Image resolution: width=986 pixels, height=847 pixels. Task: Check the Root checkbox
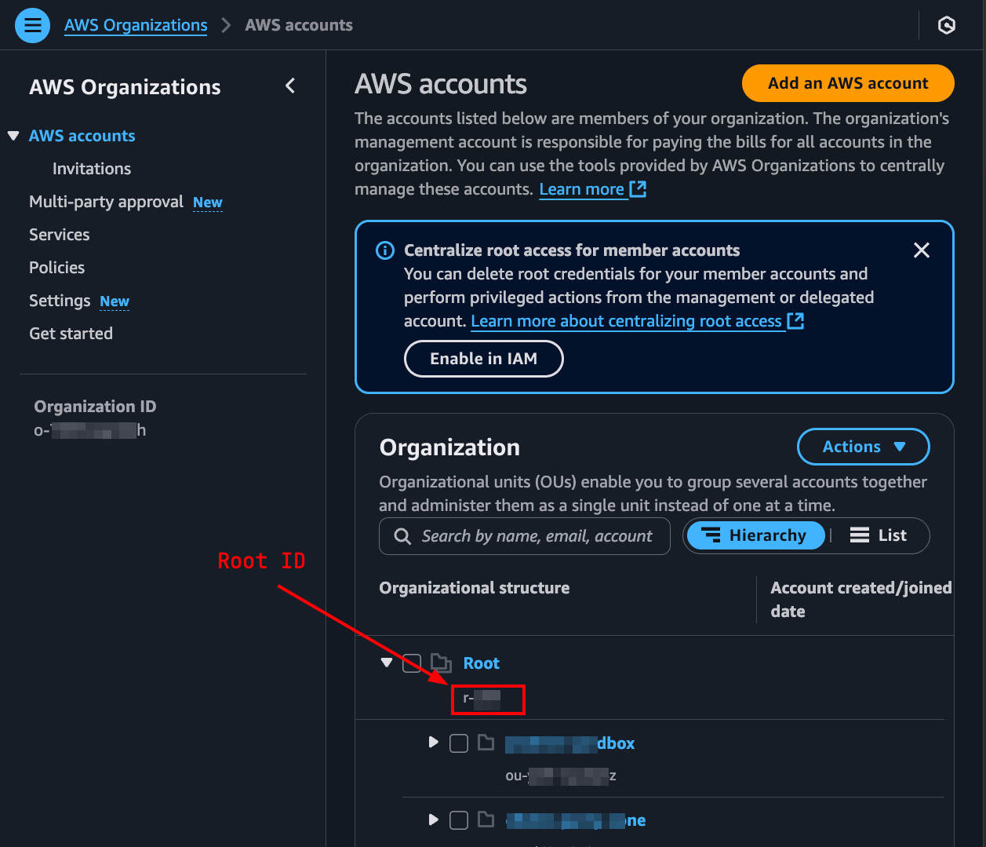(412, 663)
